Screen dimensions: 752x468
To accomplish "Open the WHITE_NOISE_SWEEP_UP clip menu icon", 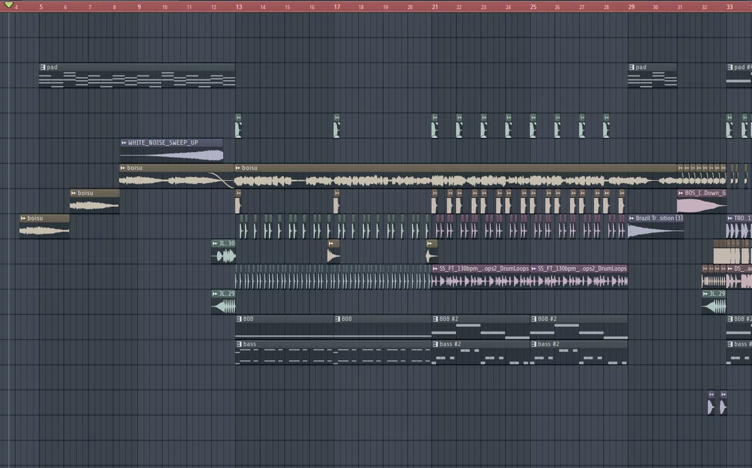I will pos(124,143).
